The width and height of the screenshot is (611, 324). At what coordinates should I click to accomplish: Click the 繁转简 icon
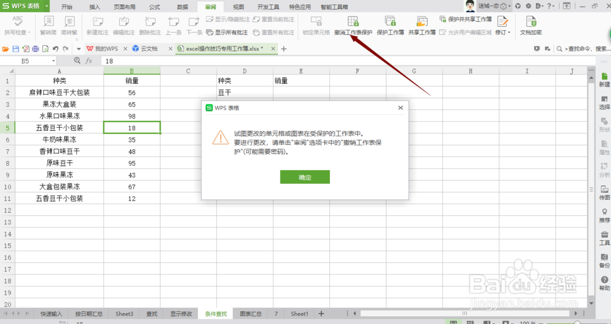48,21
